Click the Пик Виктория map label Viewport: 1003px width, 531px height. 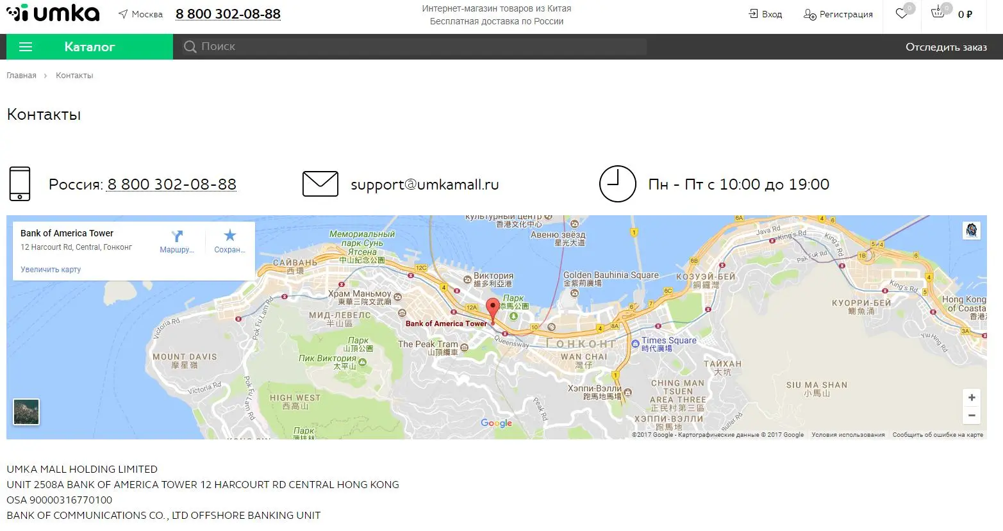[x=327, y=358]
